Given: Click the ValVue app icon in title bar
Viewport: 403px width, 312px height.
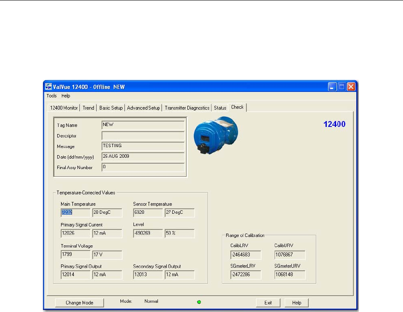Looking at the screenshot, I should [x=48, y=87].
